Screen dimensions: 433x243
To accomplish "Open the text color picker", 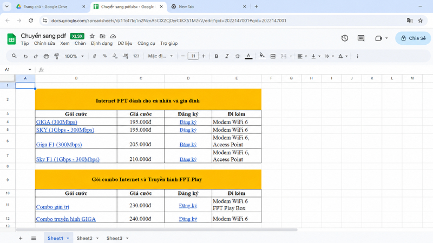I will [248, 56].
